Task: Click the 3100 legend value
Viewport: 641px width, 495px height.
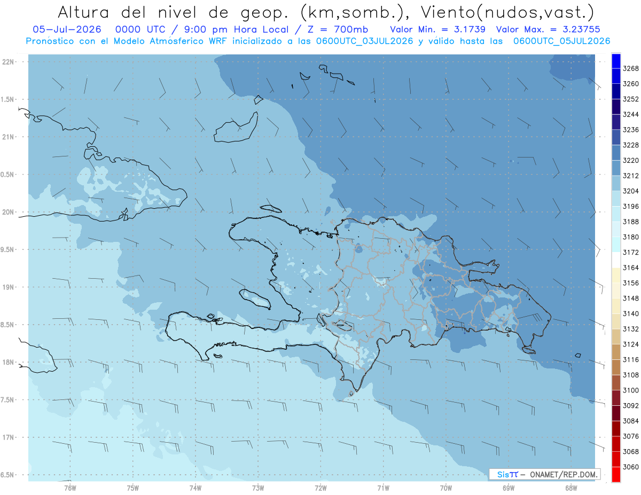Action: (x=630, y=390)
